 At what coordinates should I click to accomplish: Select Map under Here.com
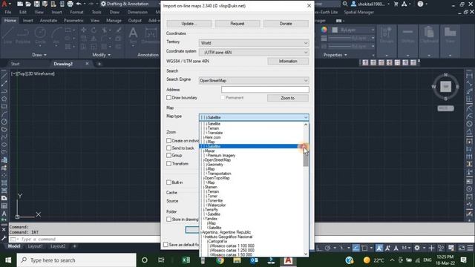[211, 142]
